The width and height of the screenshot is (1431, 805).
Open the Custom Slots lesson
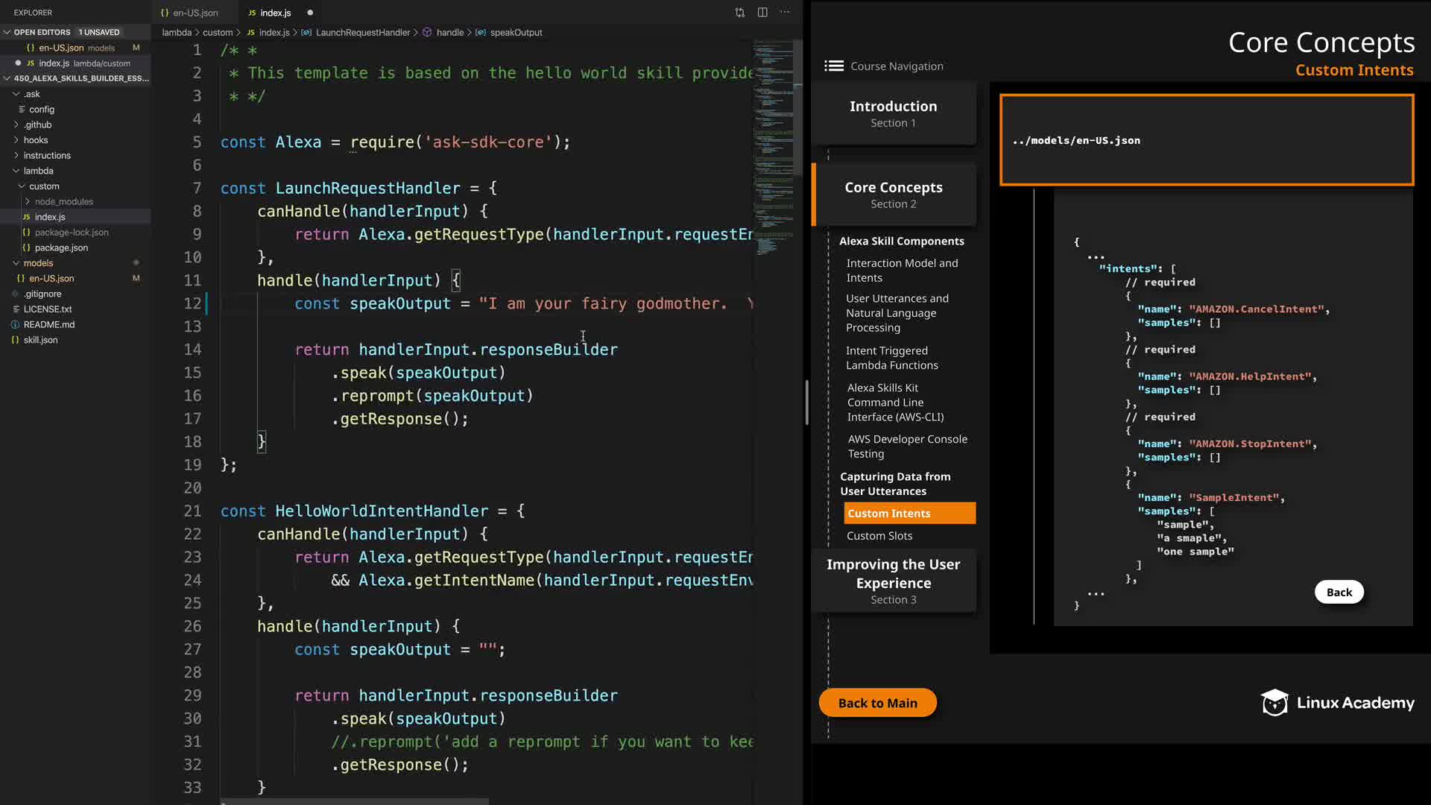click(x=879, y=536)
